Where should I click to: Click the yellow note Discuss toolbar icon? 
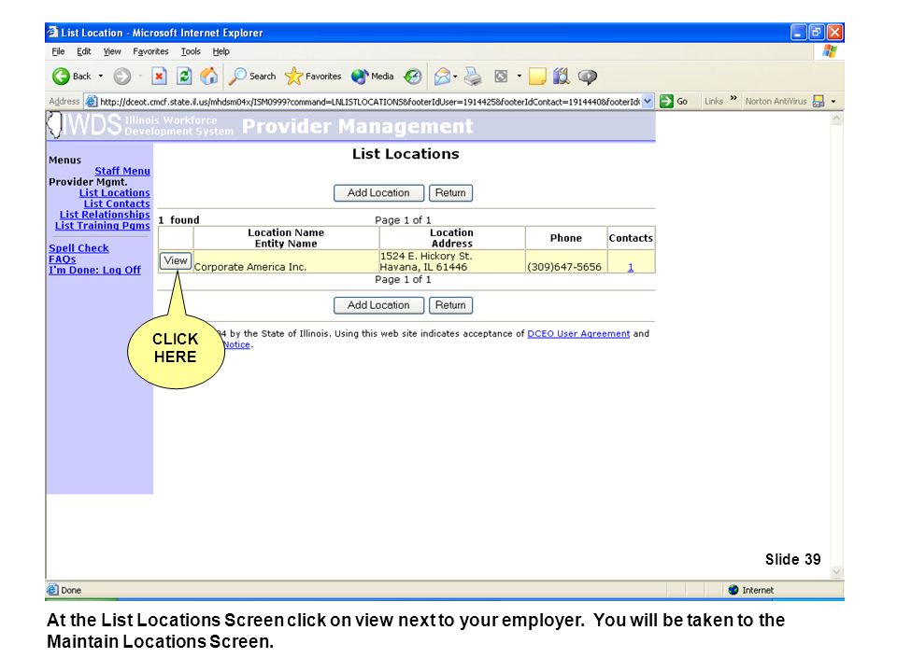[537, 76]
